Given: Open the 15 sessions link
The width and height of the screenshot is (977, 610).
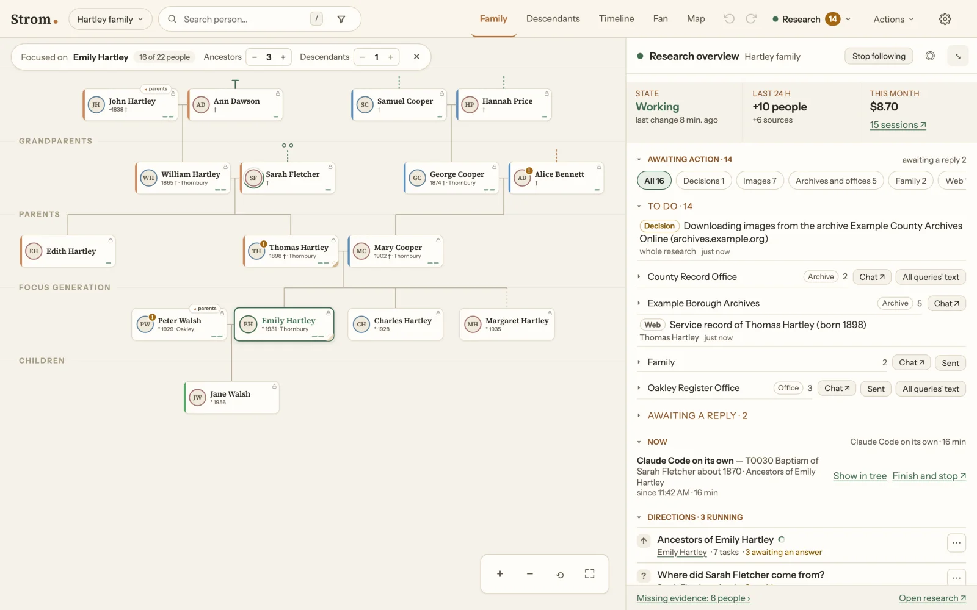Looking at the screenshot, I should coord(898,125).
